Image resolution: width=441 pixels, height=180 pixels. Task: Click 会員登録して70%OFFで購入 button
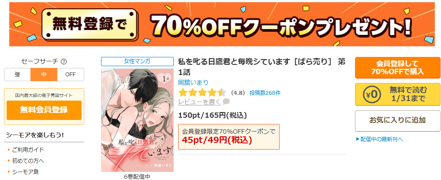(397, 67)
